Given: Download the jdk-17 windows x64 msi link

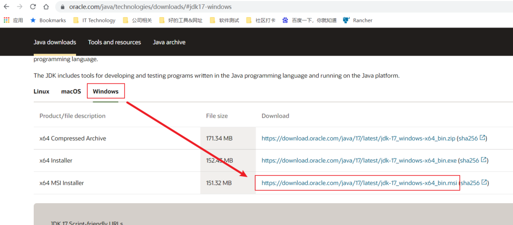Looking at the screenshot, I should point(359,183).
